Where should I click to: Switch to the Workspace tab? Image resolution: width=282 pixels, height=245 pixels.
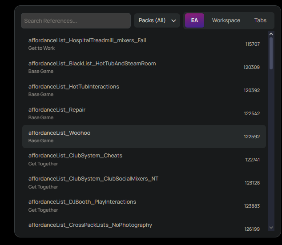[x=226, y=20]
